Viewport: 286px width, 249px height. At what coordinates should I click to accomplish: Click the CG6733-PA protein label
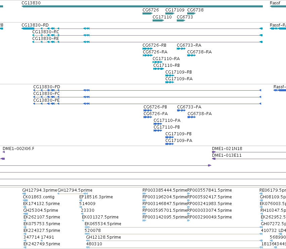(x=189, y=107)
